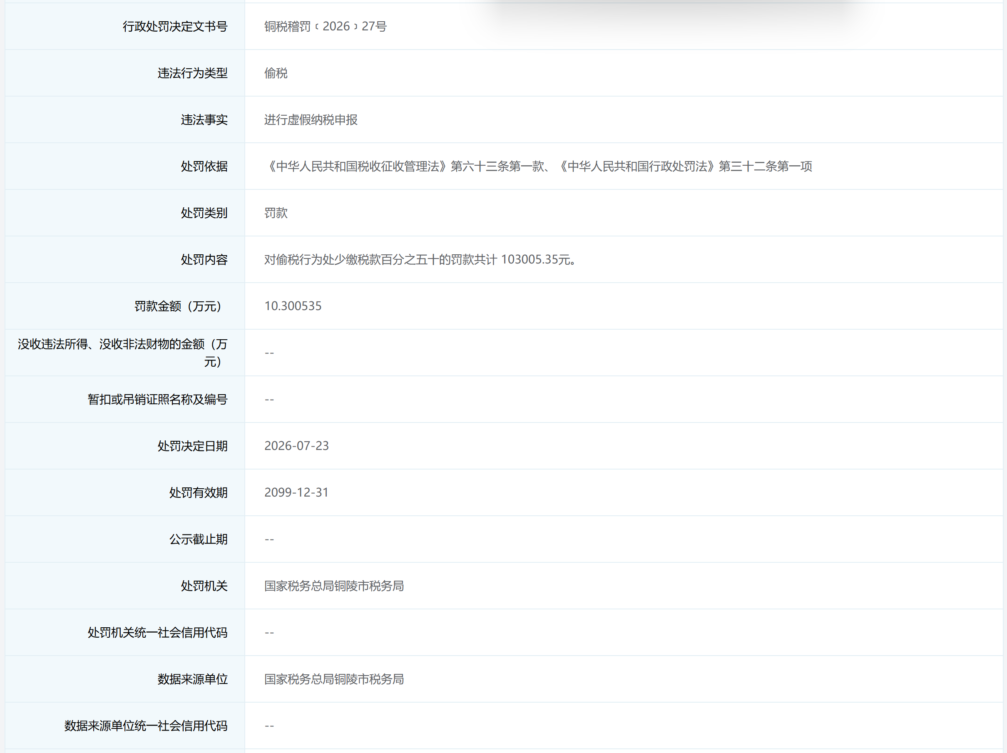Screen dimensions: 1007x753
Task: Click the dash value in 数据来源单位统一社会信用代码 row
Action: click(269, 726)
